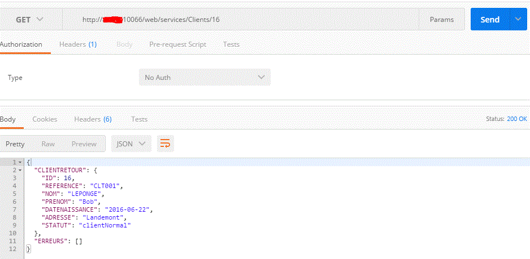Click the "Landemont" address value
The image size is (530, 259).
tap(103, 217)
